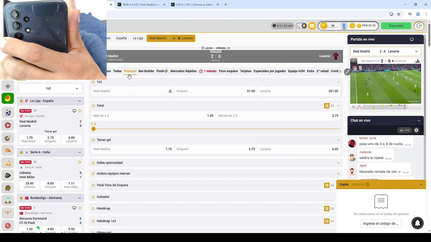Toggle favorite star on Goleador market

pyautogui.click(x=93, y=197)
